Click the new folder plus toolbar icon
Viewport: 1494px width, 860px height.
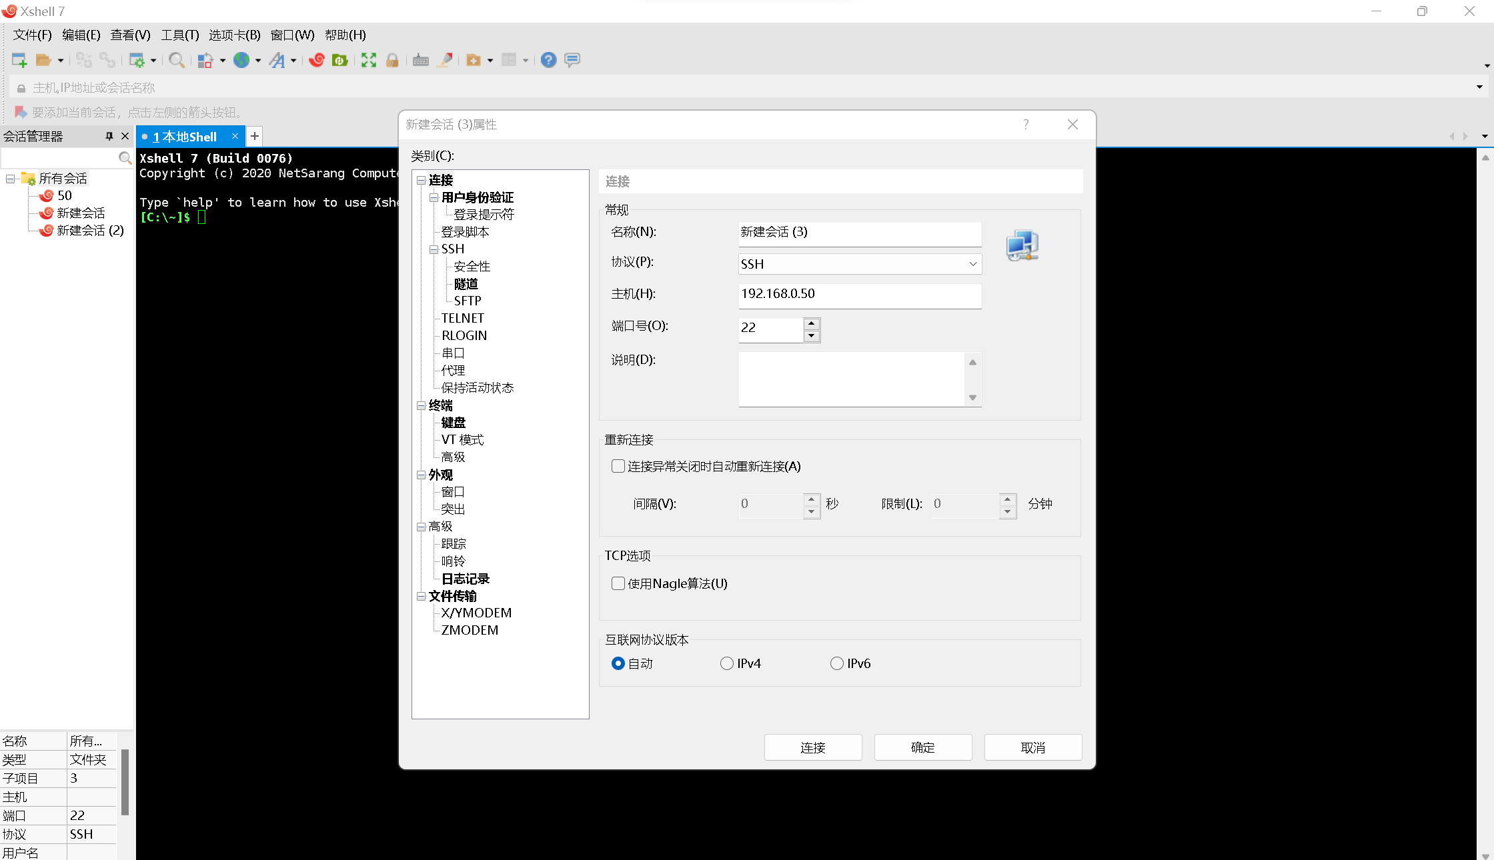click(474, 60)
